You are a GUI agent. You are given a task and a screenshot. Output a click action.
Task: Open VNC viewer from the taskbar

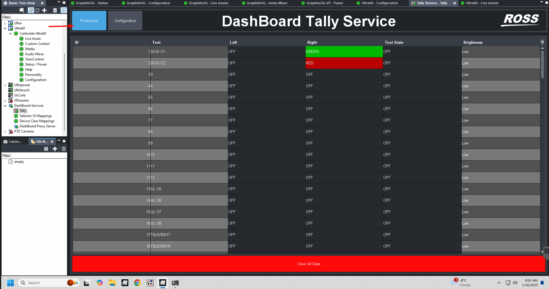150,283
